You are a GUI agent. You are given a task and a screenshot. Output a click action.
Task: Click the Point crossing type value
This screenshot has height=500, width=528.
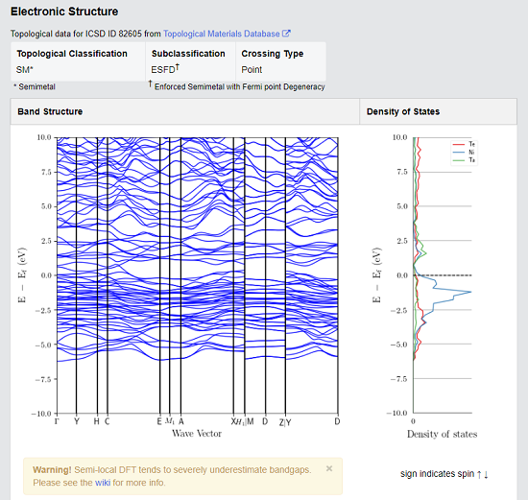tap(252, 70)
